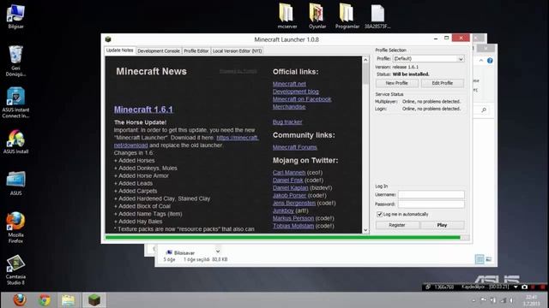Open Daniel Kaplan's Twitter link
Viewport: 549px width, 308px height.
click(290, 188)
